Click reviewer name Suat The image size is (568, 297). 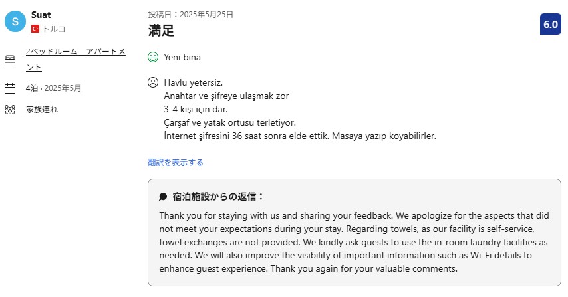41,15
